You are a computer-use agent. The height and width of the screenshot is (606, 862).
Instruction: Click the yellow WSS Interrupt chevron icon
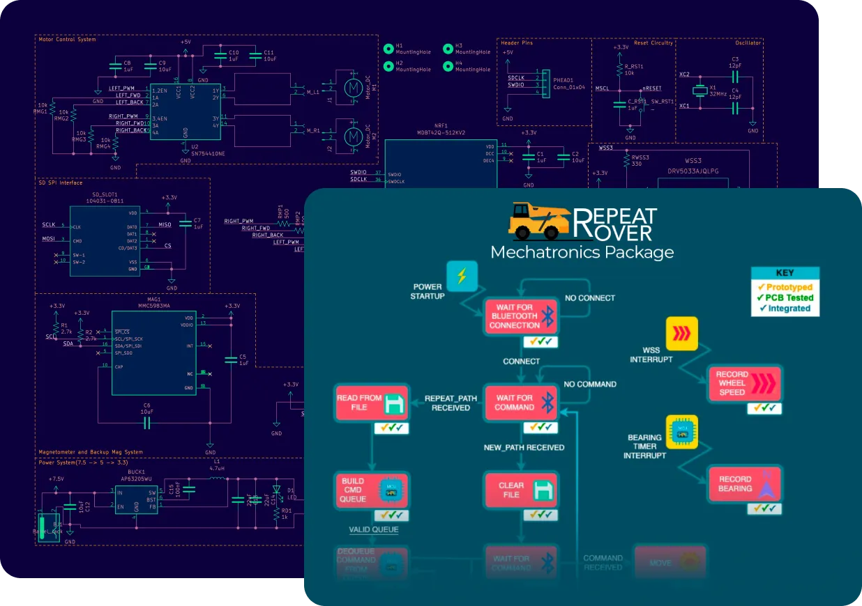681,333
